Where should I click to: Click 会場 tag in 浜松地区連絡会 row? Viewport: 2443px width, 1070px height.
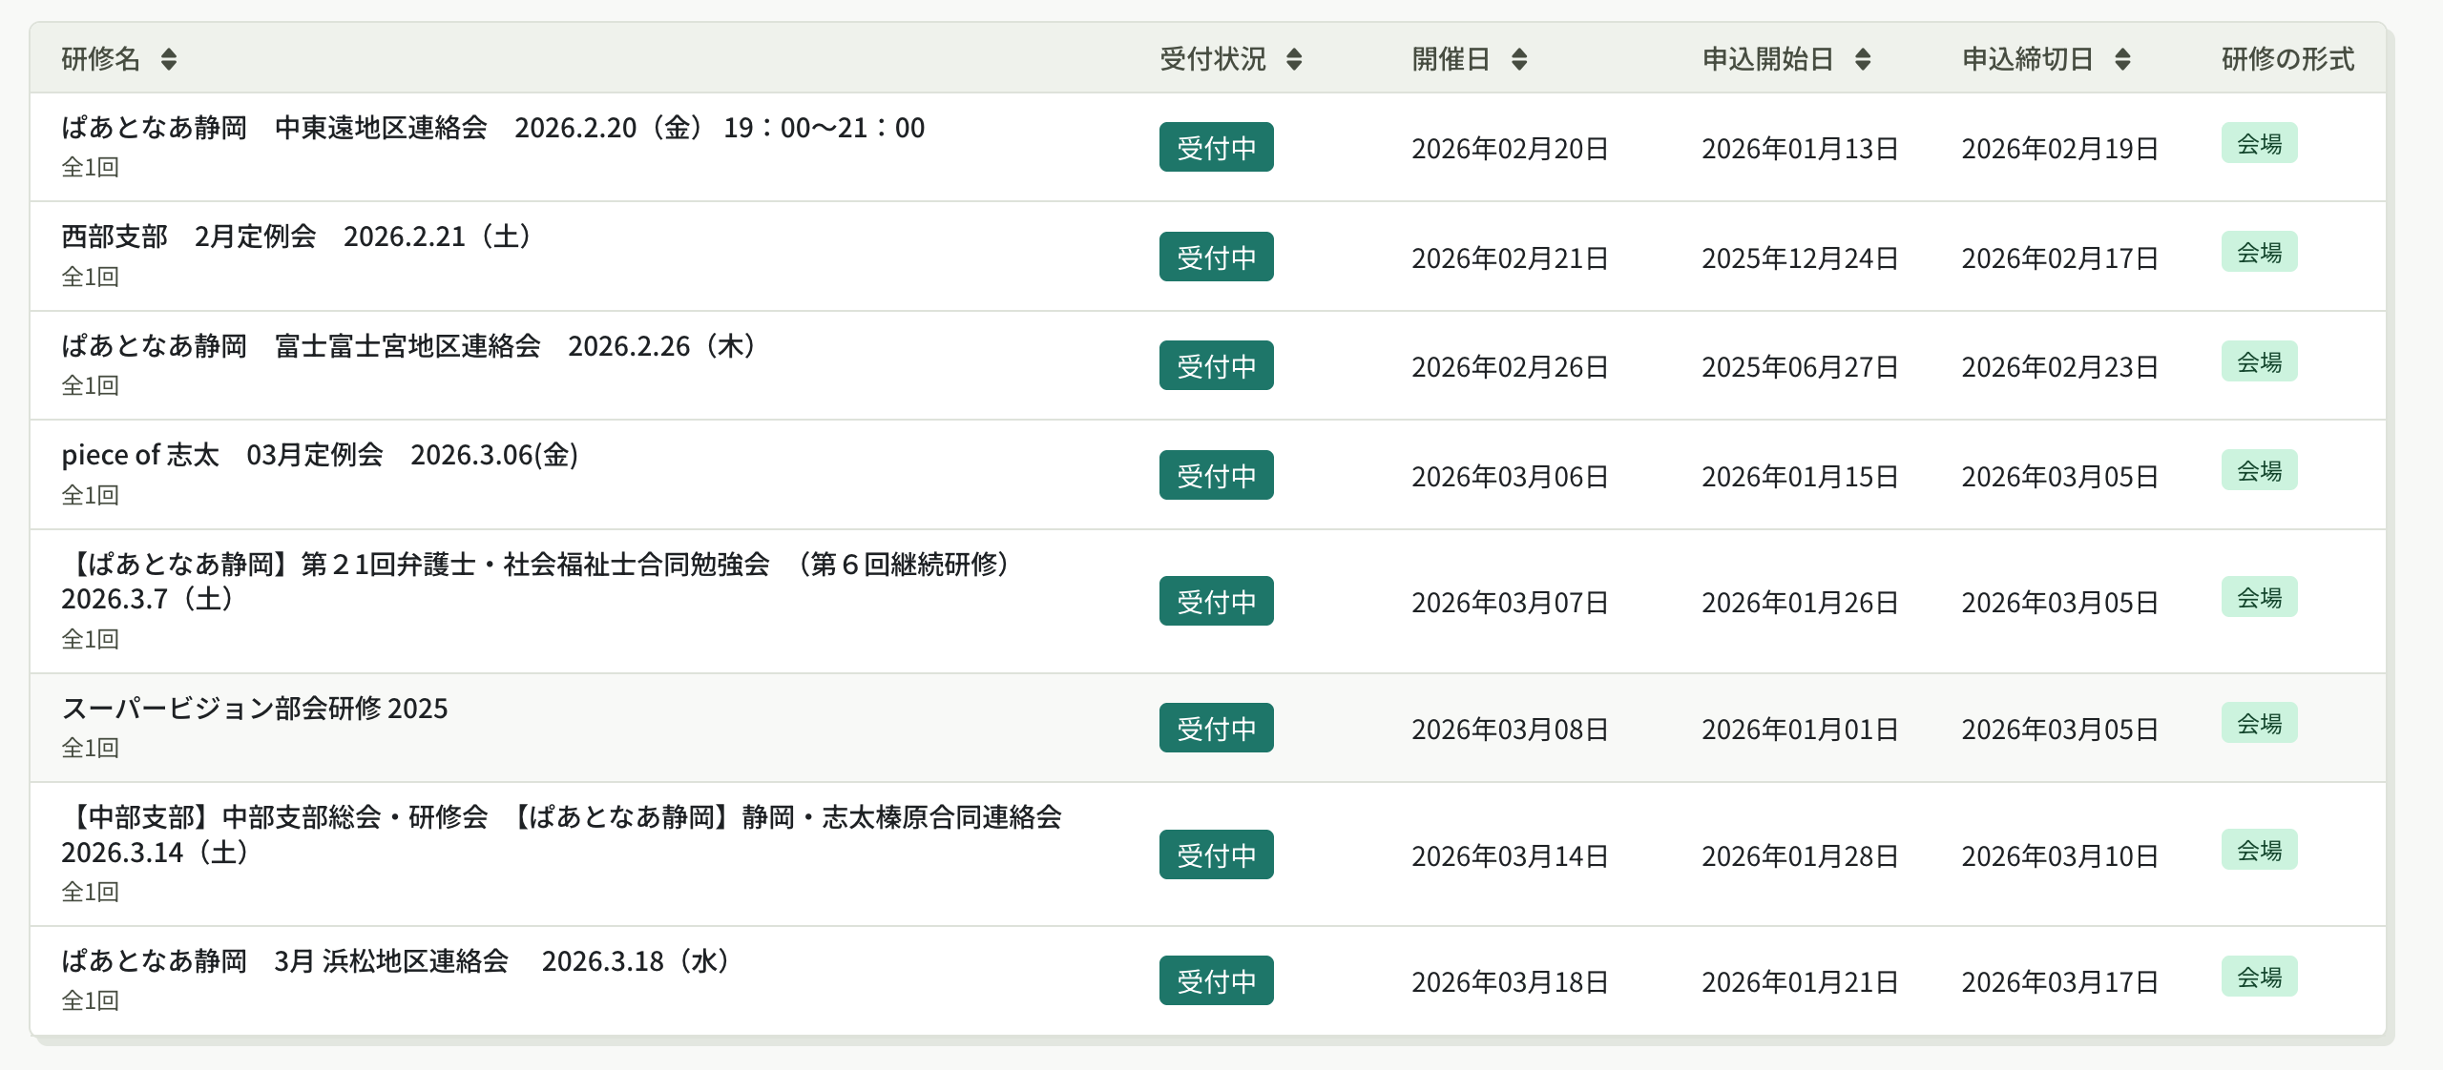point(2258,977)
